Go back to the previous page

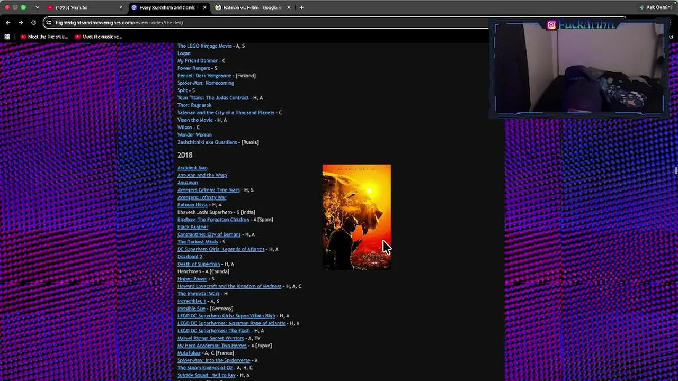coord(8,23)
